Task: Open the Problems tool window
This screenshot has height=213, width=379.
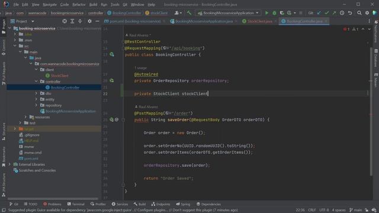Action: [52, 204]
